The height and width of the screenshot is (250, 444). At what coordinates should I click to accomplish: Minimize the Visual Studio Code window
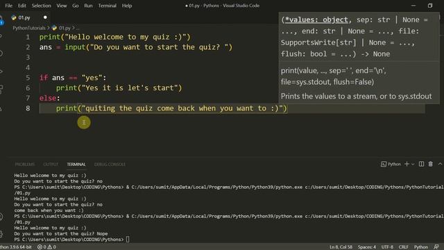(x=413, y=6)
